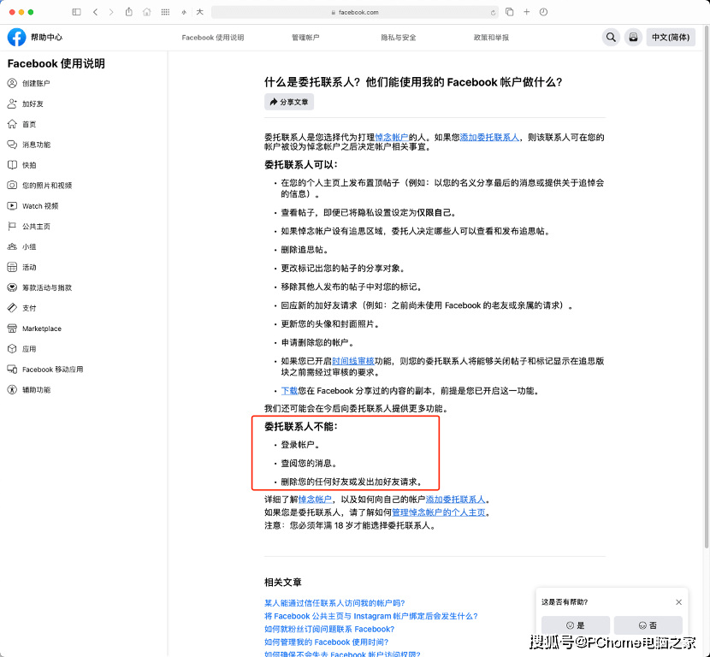Open the support inbox icon
710x657 pixels.
click(633, 37)
